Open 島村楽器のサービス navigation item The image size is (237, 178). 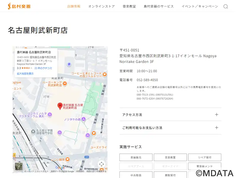(x=158, y=6)
